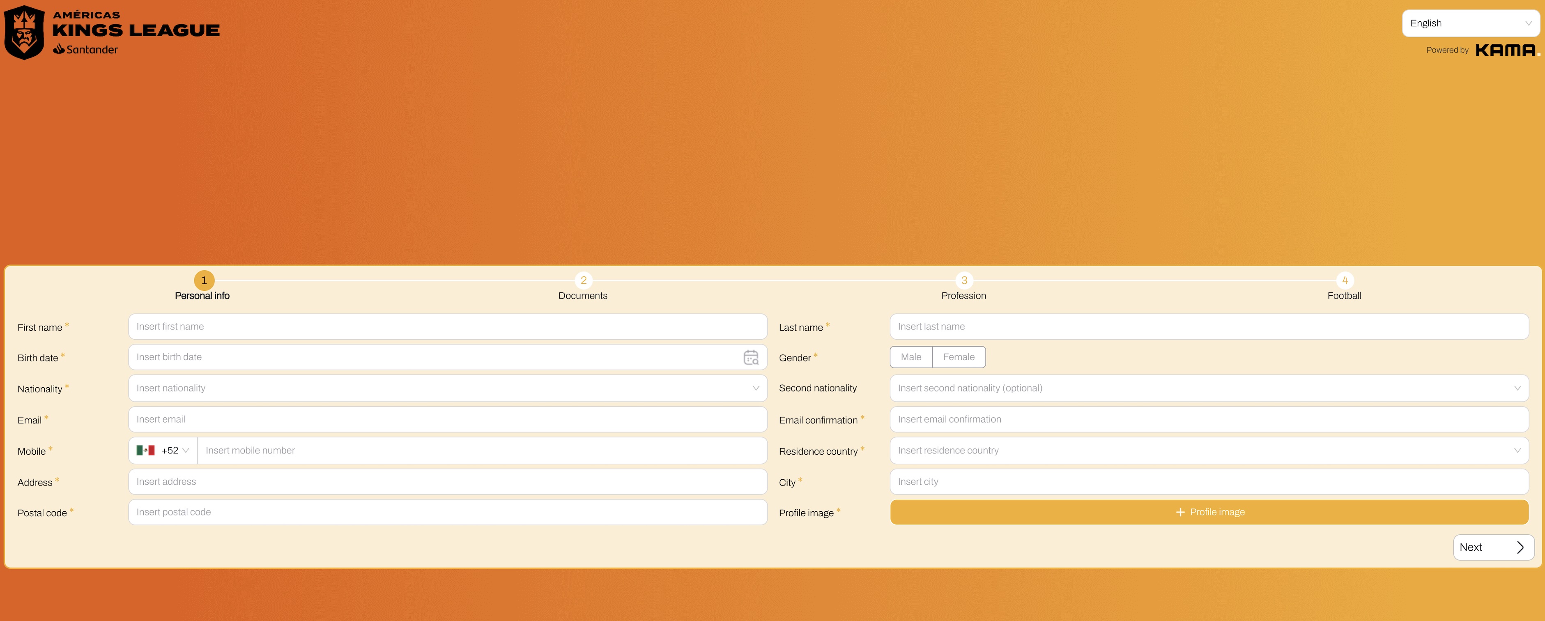Screen dimensions: 1545x621
Task: Click the Mexico flag country code icon
Action: pyautogui.click(x=145, y=451)
